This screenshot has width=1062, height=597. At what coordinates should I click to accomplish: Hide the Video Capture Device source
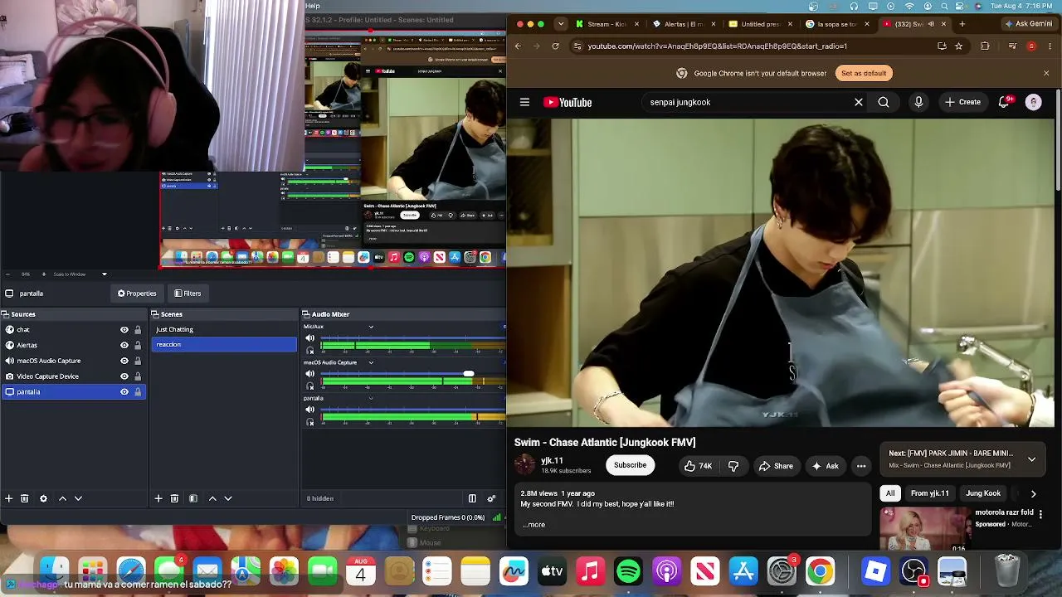coord(124,376)
